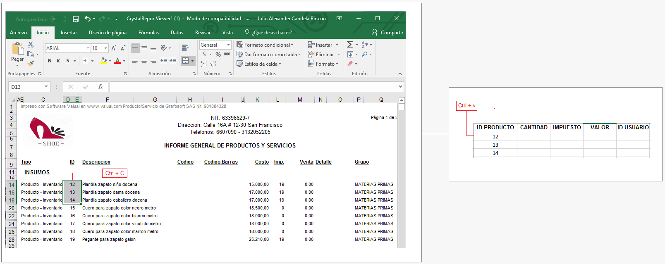Image resolution: width=665 pixels, height=264 pixels.
Task: Click the Compartir button
Action: click(387, 33)
